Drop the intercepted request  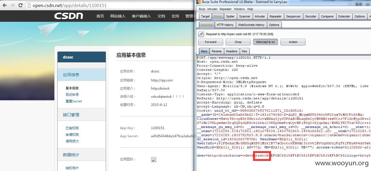click(238, 42)
